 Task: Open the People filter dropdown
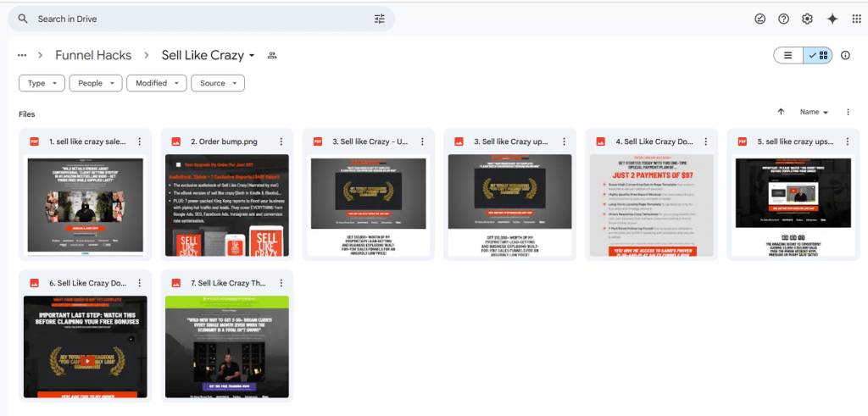pyautogui.click(x=96, y=83)
